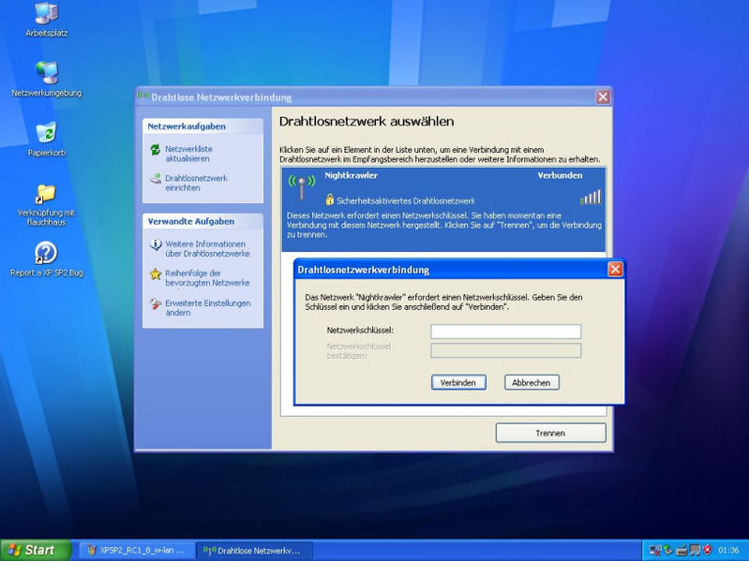Image resolution: width=749 pixels, height=561 pixels.
Task: Click the Nightkrawler network name
Action: 352,175
